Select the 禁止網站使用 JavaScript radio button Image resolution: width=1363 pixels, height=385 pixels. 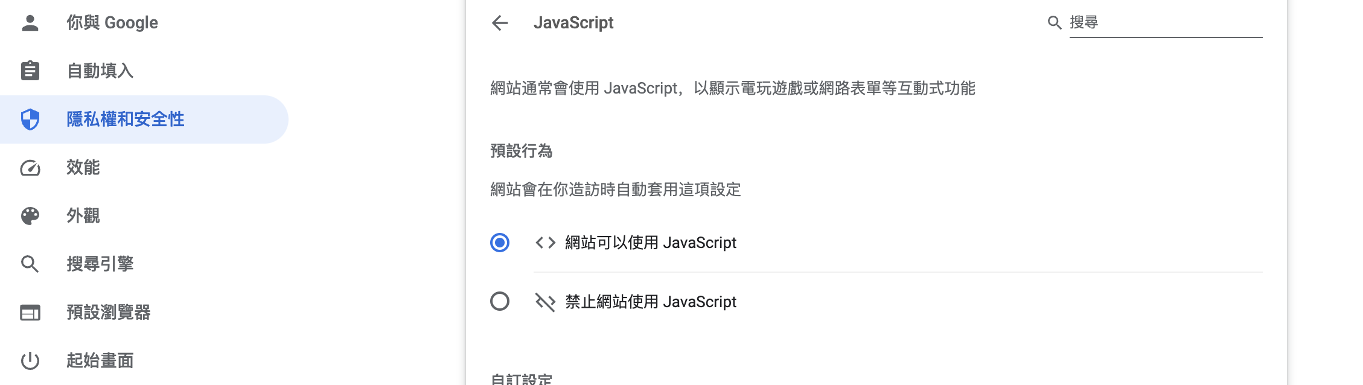point(500,301)
